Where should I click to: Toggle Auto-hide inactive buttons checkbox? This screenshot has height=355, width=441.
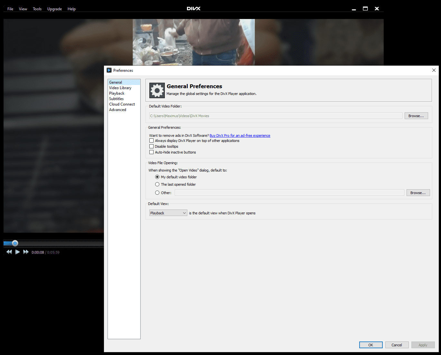point(151,152)
